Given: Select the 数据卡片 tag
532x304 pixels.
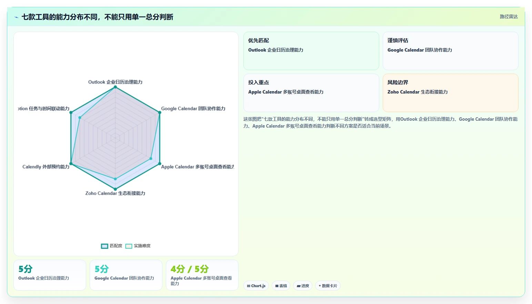Looking at the screenshot, I should point(328,286).
